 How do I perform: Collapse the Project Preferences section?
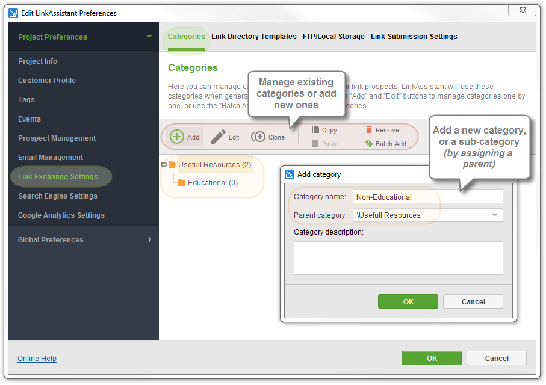149,36
